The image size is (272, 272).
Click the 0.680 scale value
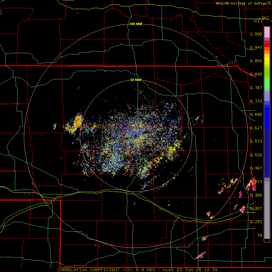256,115
